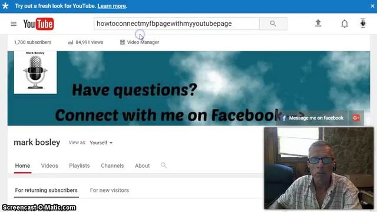The height and width of the screenshot is (212, 377).
Task: Open the notifications bell
Action: (x=345, y=24)
